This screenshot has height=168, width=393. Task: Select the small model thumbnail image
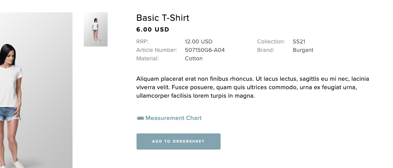(96, 29)
